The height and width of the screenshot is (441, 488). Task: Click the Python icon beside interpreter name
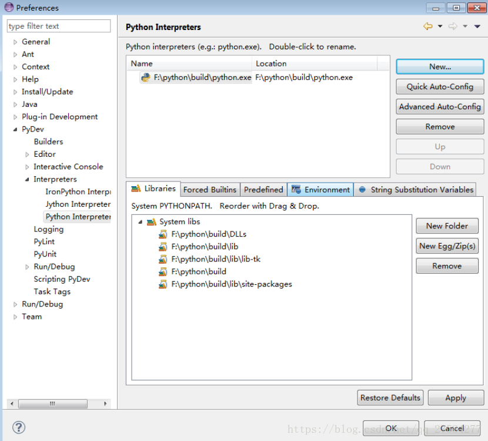pyautogui.click(x=145, y=77)
